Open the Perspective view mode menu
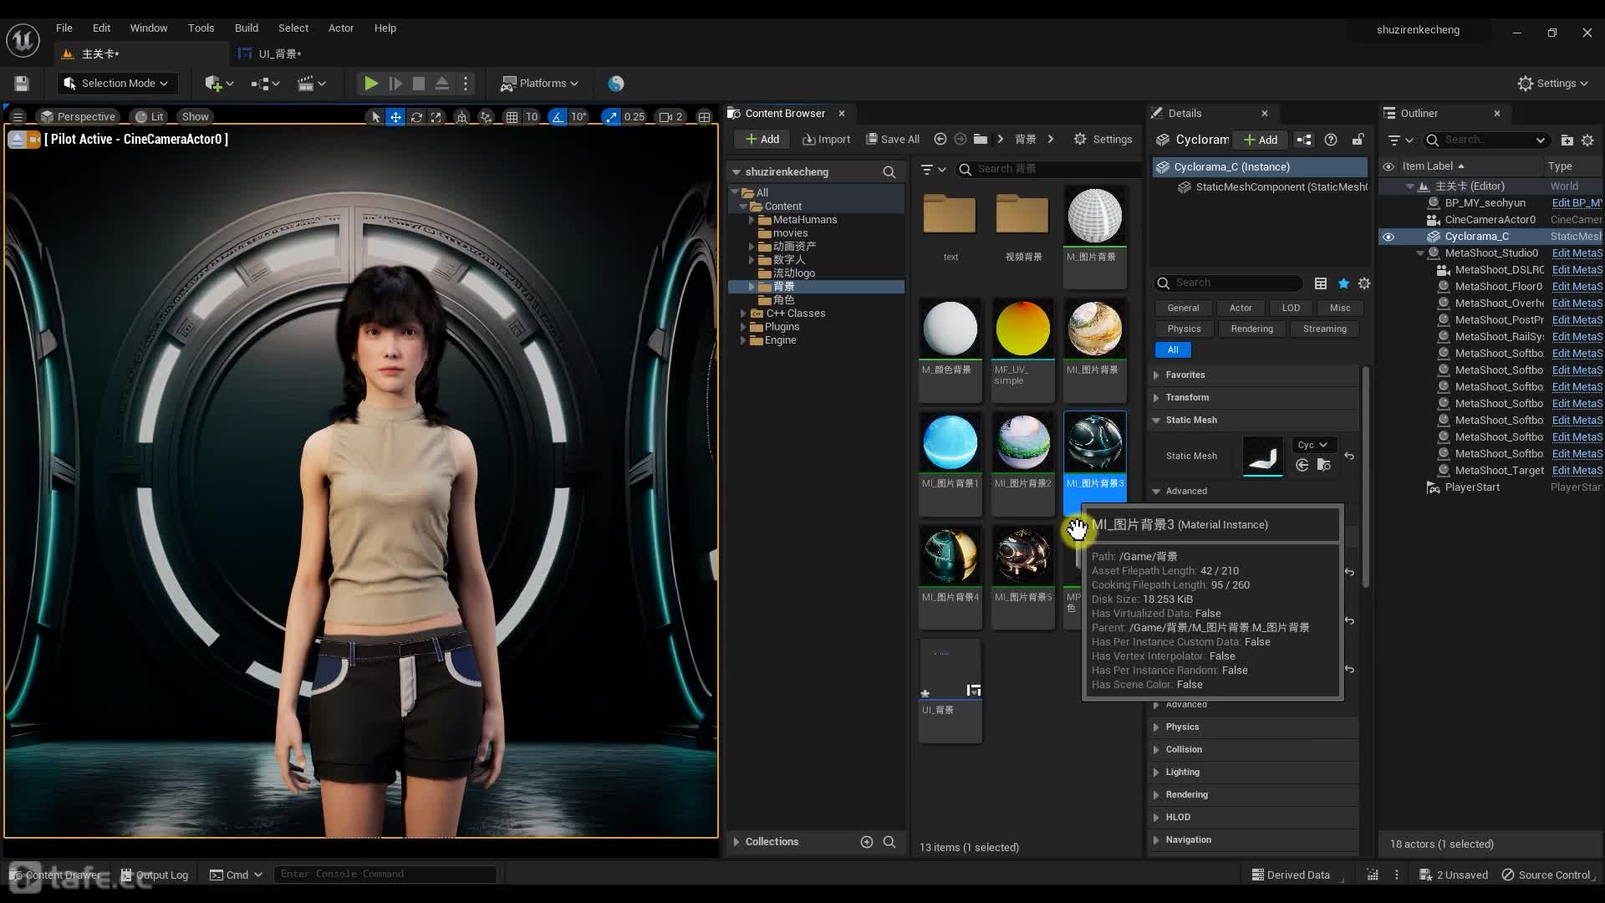The image size is (1605, 903). 79,117
